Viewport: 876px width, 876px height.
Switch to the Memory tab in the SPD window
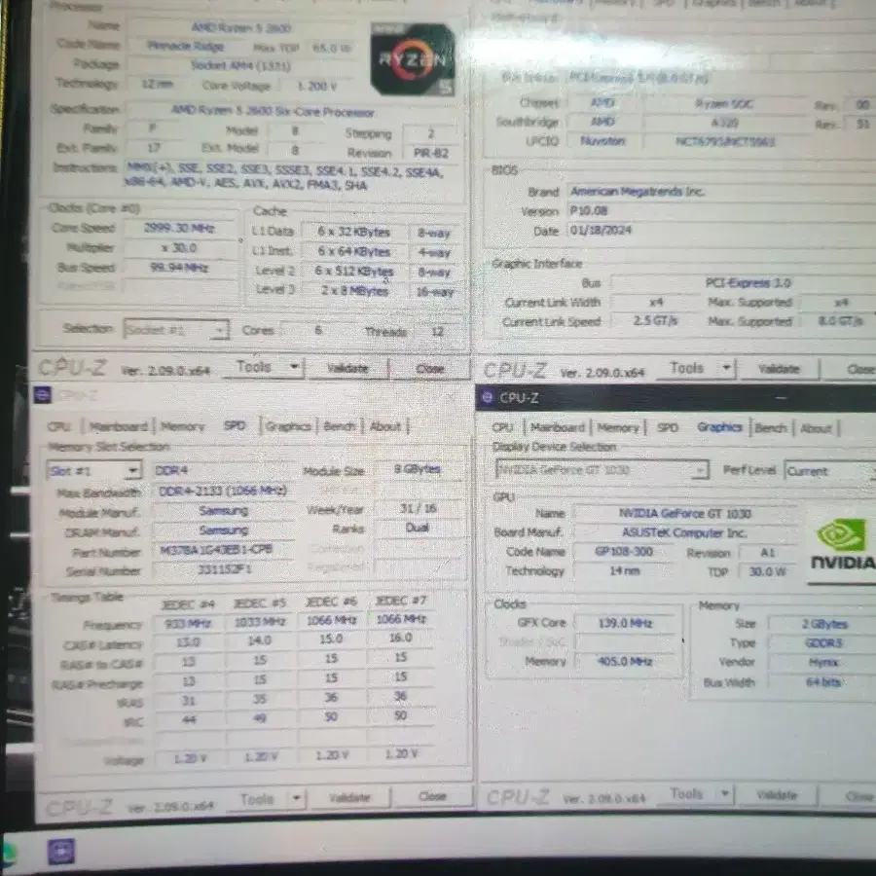pyautogui.click(x=183, y=427)
